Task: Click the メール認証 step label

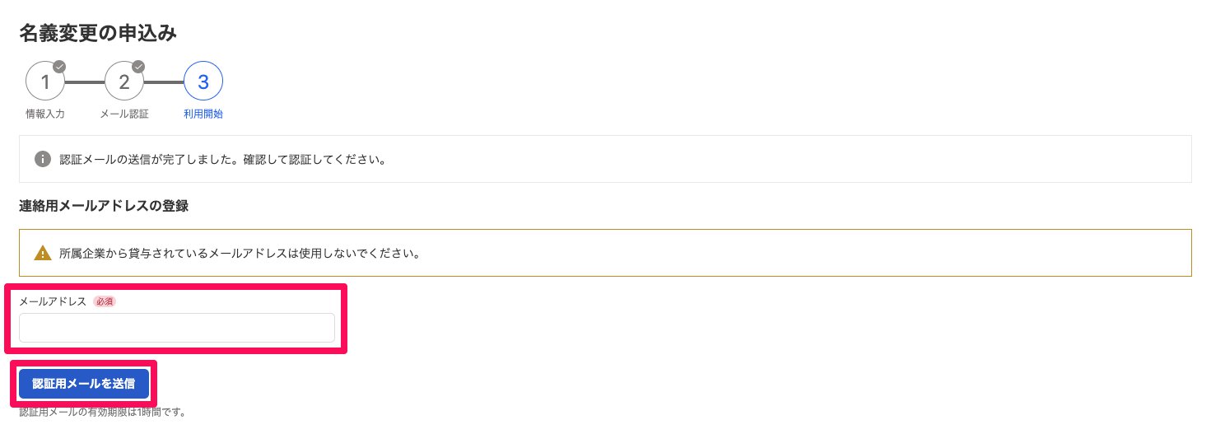Action: pyautogui.click(x=124, y=114)
